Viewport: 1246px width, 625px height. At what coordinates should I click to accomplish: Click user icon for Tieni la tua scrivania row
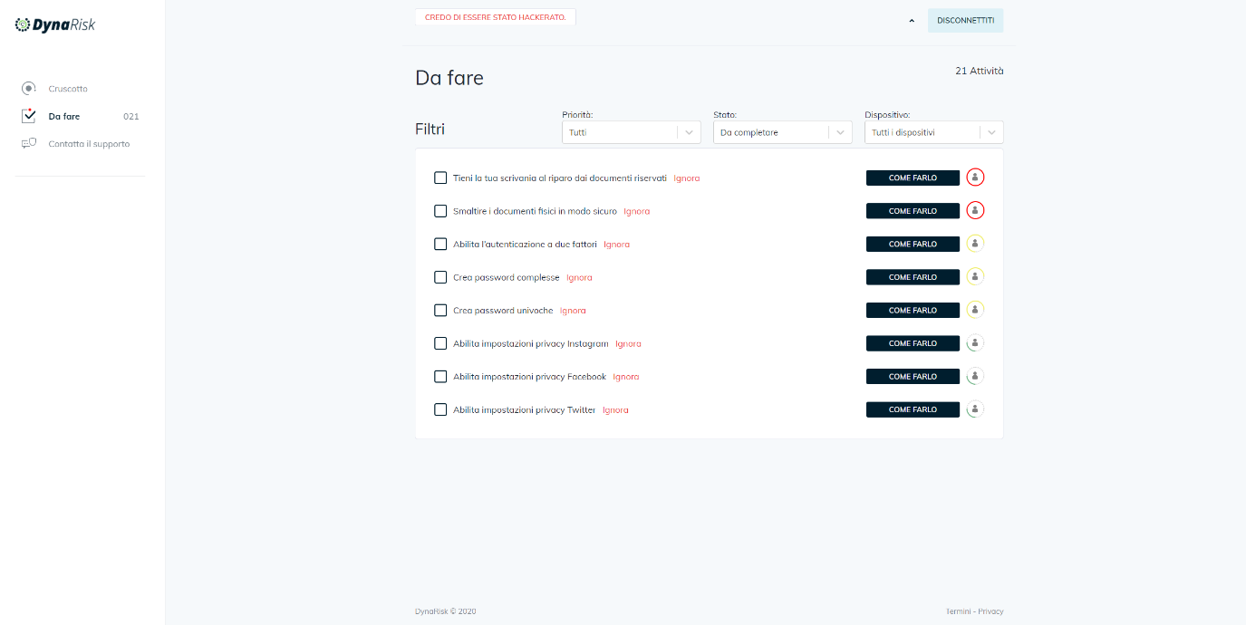pyautogui.click(x=975, y=178)
